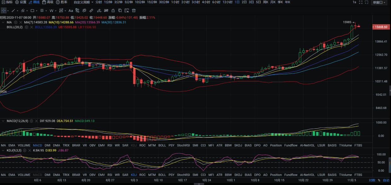Select the ruler measurement tool

coord(91,11)
